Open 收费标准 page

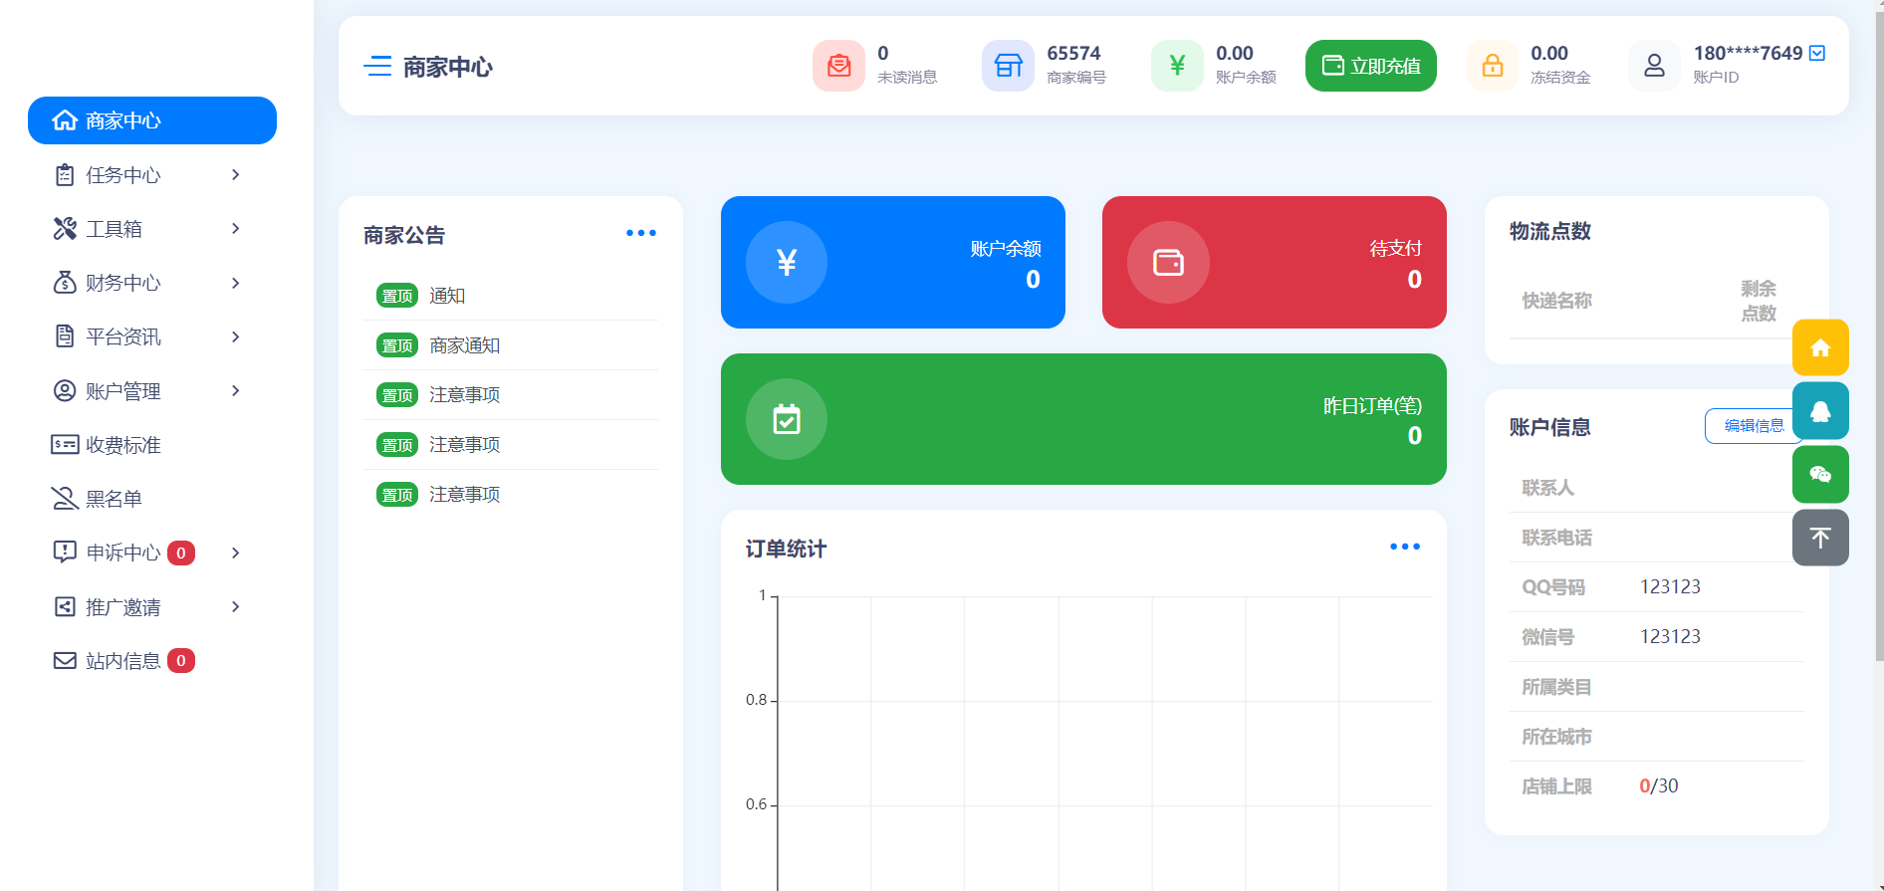[x=152, y=445]
